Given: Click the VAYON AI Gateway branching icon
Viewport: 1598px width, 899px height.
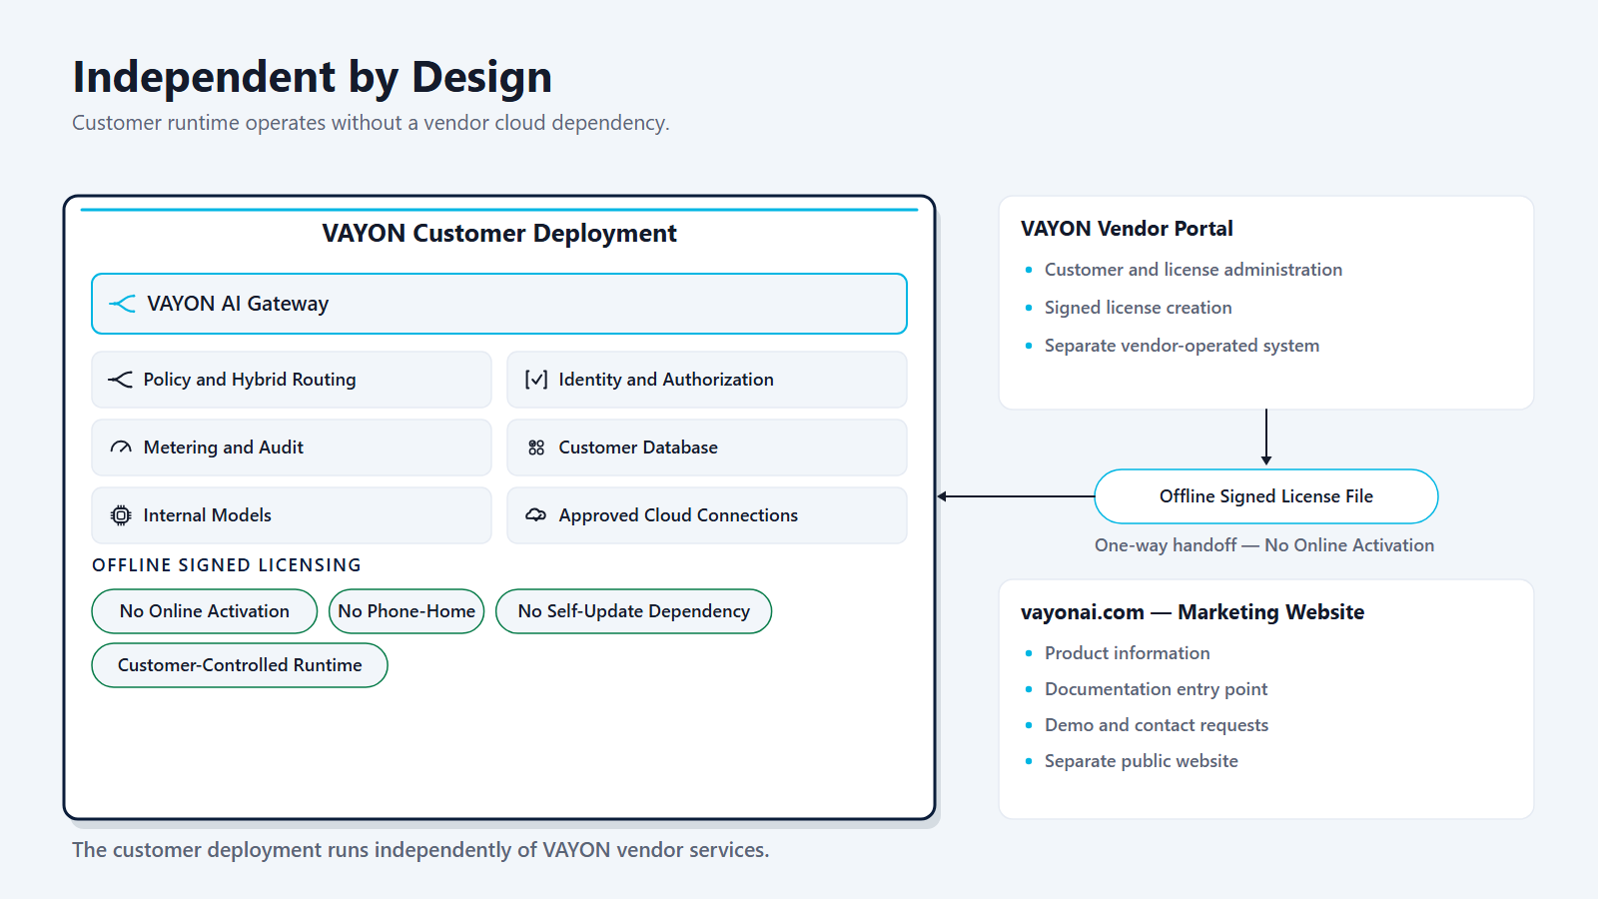Looking at the screenshot, I should [122, 304].
